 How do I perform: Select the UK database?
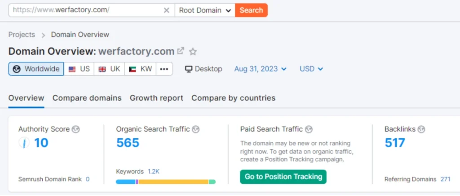[110, 69]
